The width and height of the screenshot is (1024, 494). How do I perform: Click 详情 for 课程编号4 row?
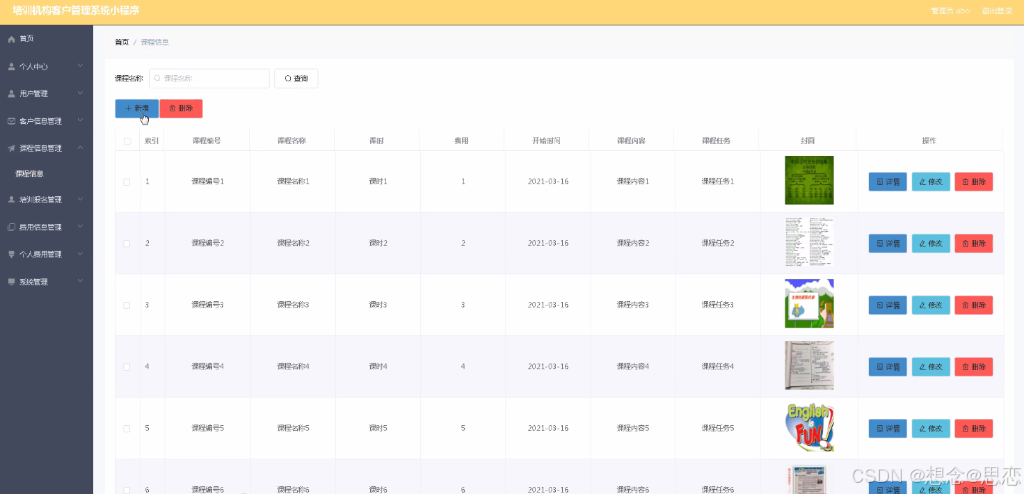click(x=888, y=367)
